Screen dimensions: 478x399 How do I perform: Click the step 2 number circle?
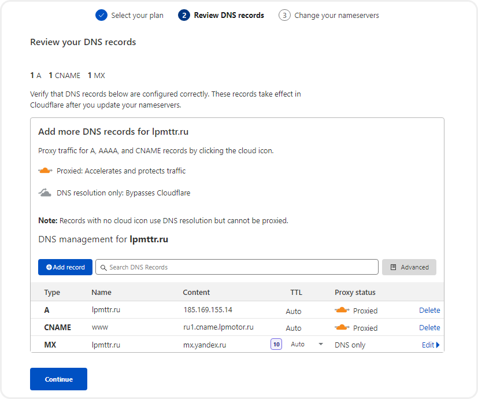pyautogui.click(x=184, y=15)
